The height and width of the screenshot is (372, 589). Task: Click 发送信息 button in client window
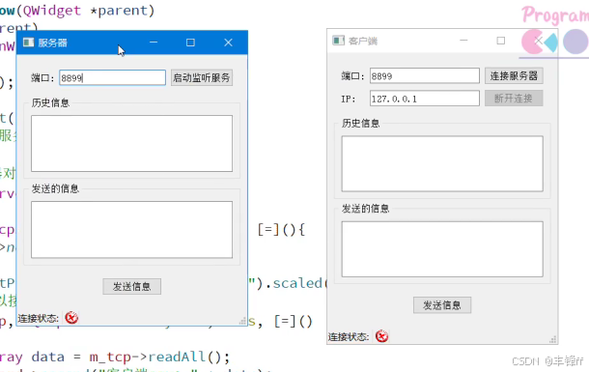pyautogui.click(x=442, y=305)
